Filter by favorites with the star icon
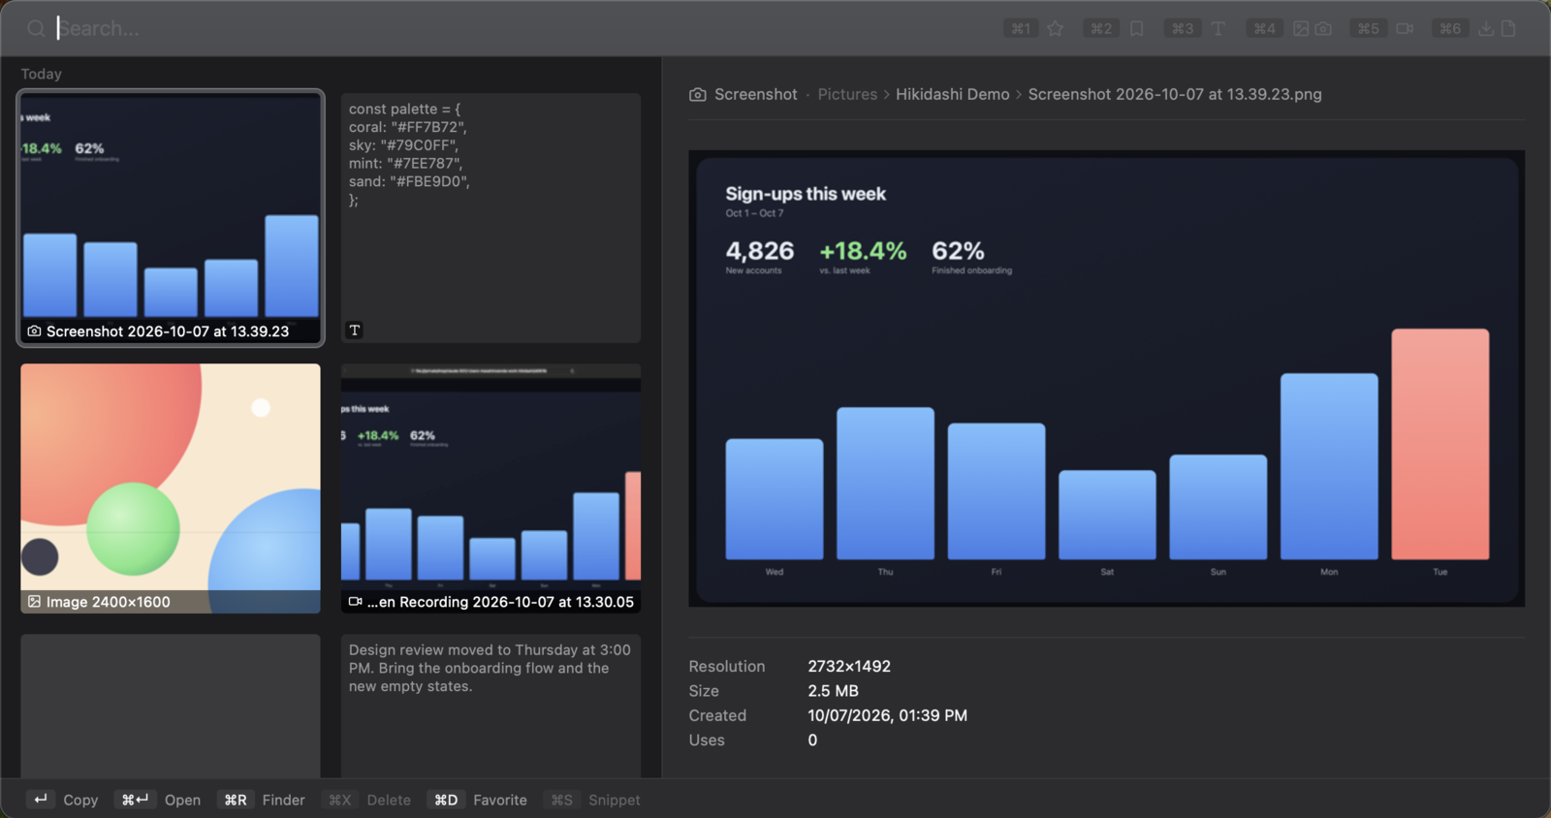1551x818 pixels. point(1055,29)
